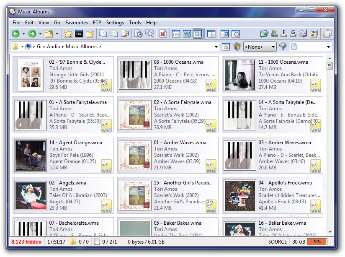Click the printer drive icon
This screenshot has height=257, width=345.
click(303, 34)
